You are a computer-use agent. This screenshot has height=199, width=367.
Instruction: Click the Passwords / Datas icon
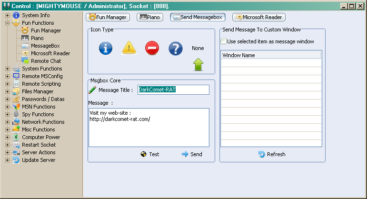[x=16, y=99]
